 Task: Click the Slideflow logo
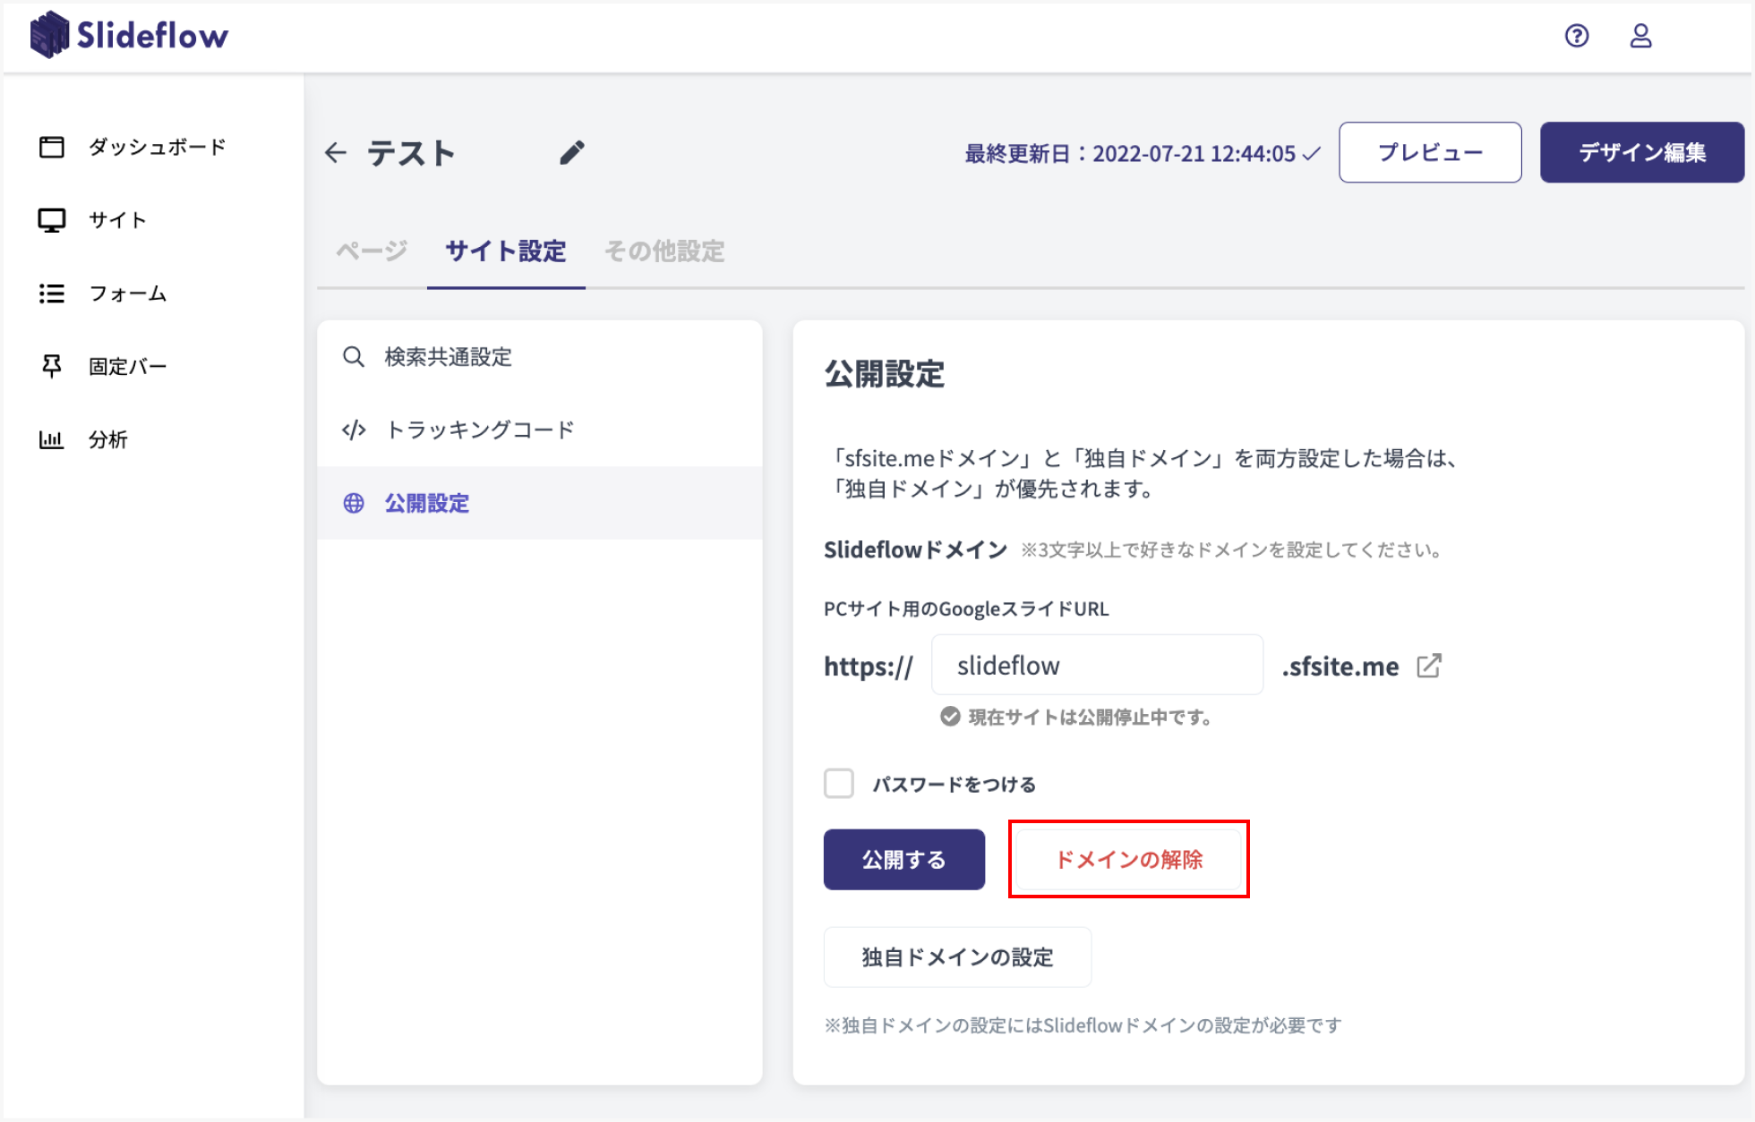tap(129, 35)
